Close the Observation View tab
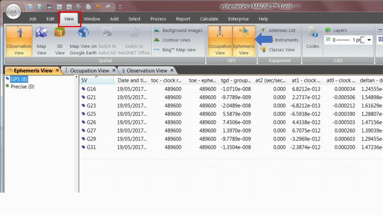The height and width of the screenshot is (215, 383). click(x=172, y=70)
